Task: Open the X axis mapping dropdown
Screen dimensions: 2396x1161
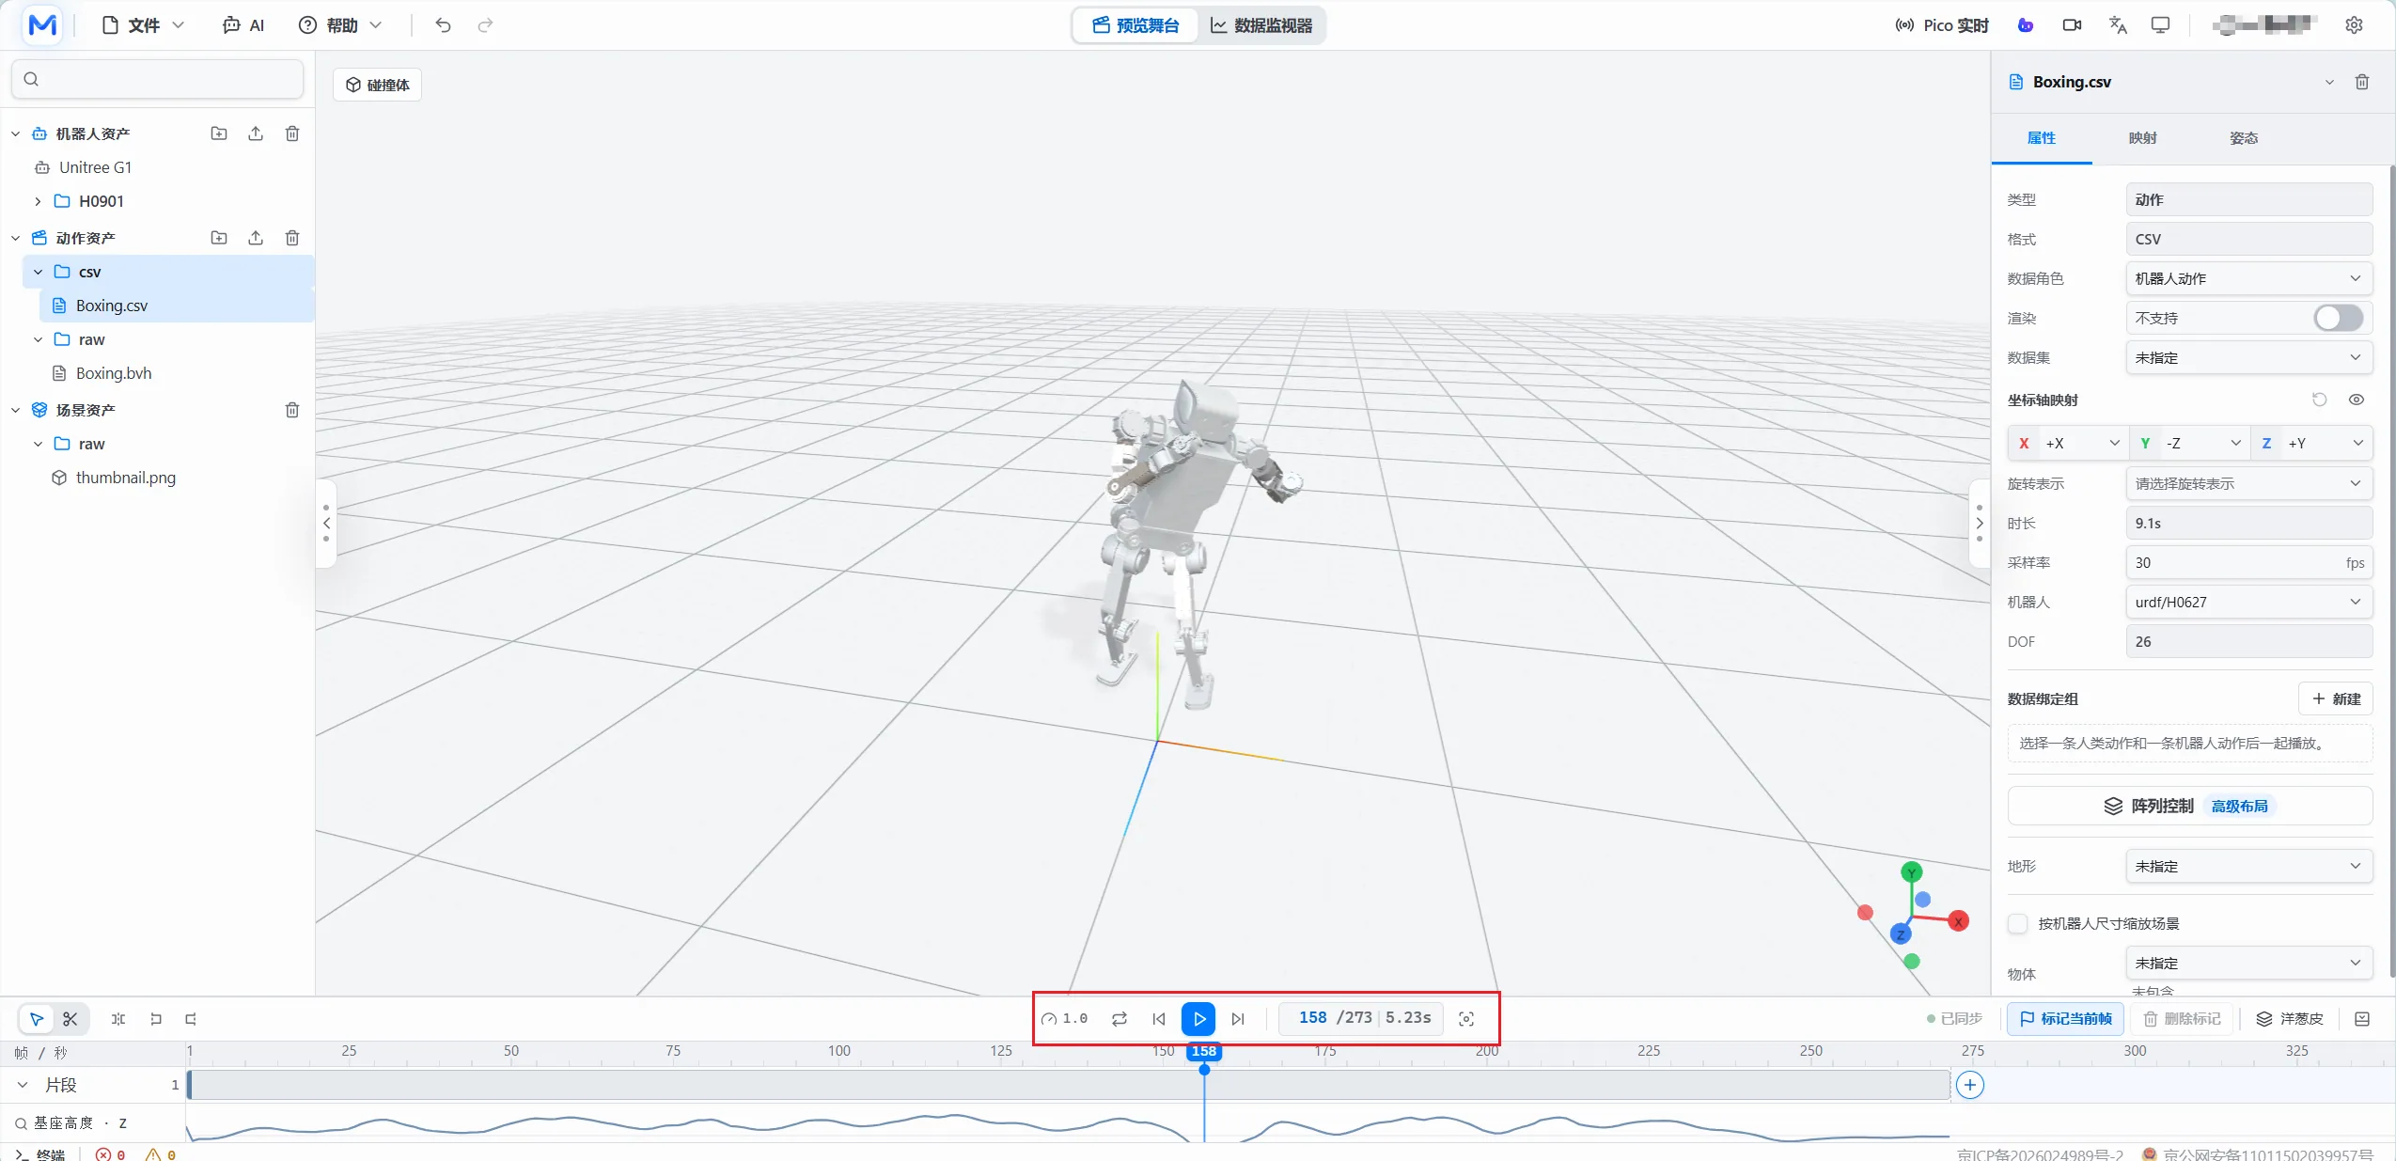Action: [x=2069, y=443]
